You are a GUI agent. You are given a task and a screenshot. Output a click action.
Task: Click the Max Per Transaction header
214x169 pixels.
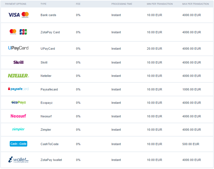195,4
